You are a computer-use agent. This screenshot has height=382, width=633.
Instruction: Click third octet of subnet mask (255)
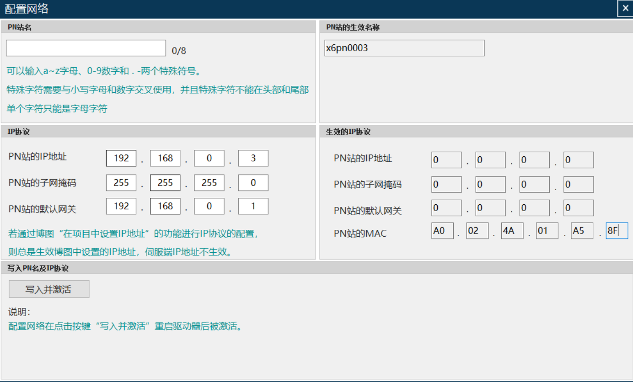click(209, 183)
